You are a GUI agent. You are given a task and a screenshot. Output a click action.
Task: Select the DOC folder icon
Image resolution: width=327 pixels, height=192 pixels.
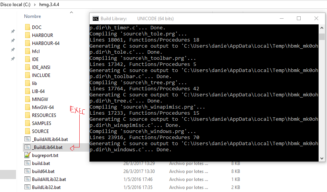coord(27,27)
